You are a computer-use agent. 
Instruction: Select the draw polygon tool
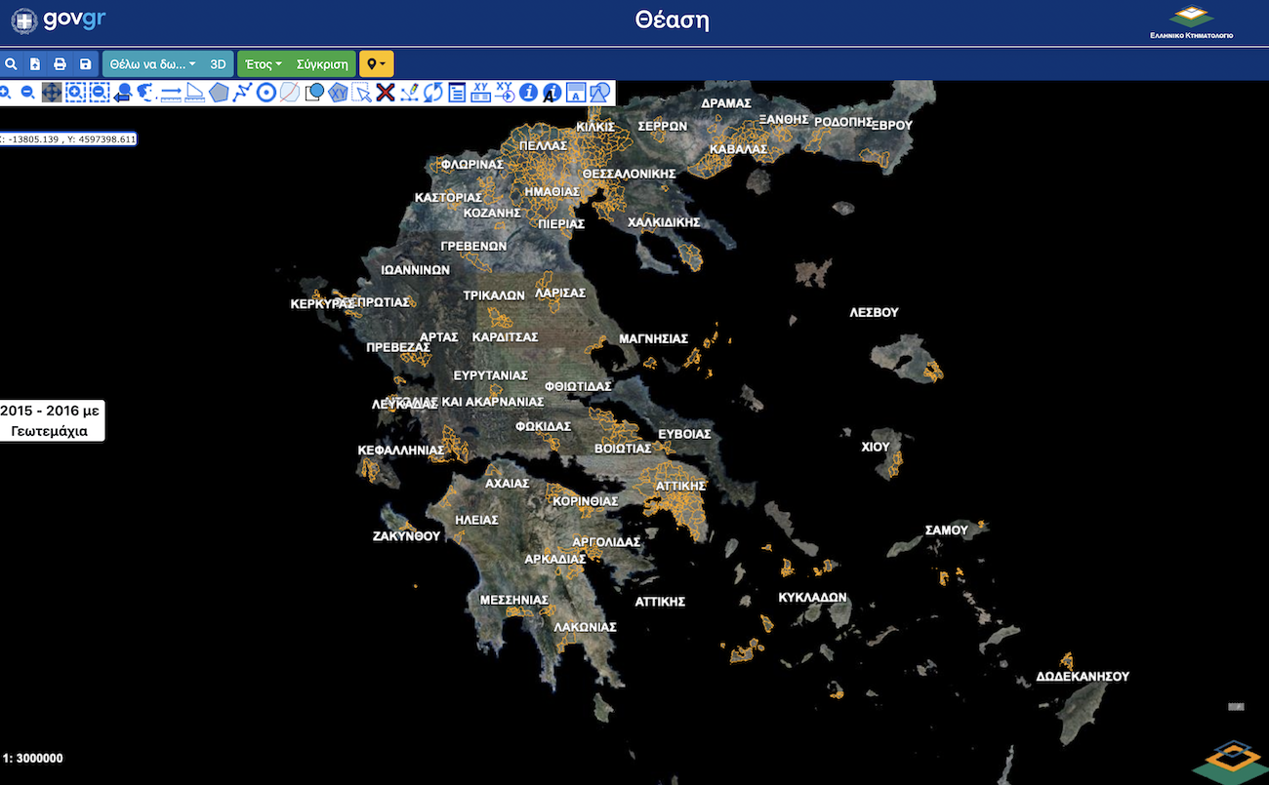(219, 93)
